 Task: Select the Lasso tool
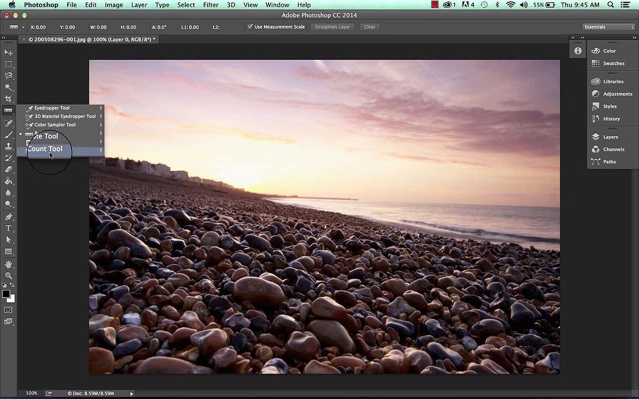(8, 76)
